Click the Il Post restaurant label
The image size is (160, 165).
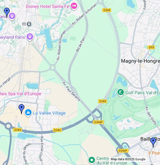[x=154, y=153]
